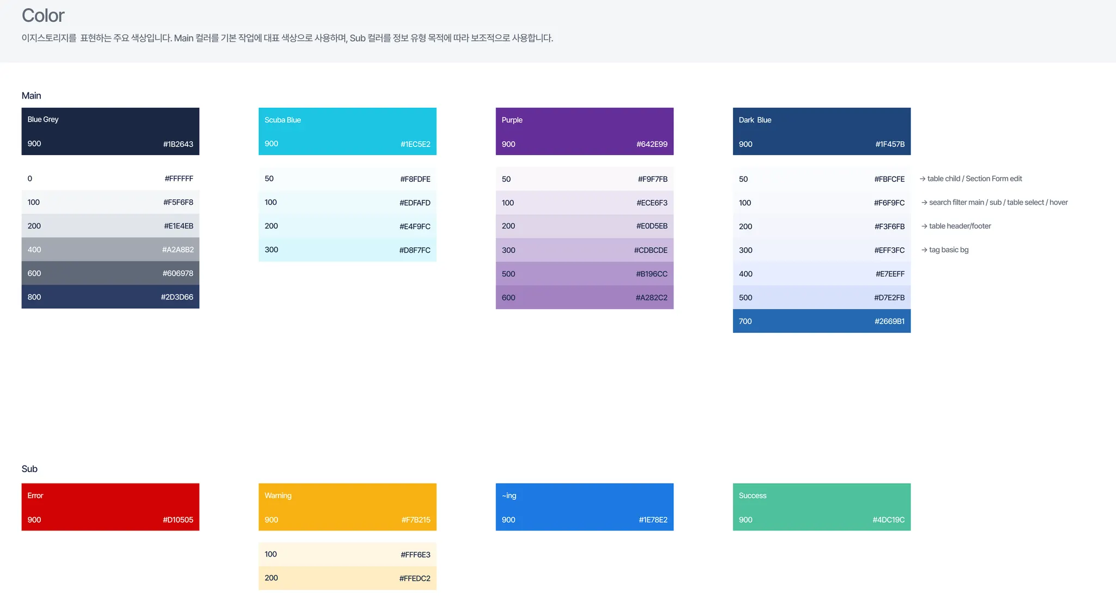1116x611 pixels.
Task: Click the Scuba Blue 300 #D8F7FC row
Action: tap(347, 250)
